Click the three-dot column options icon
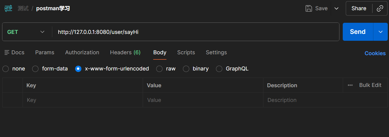Image resolution: width=389 pixels, height=137 pixels. click(x=350, y=85)
